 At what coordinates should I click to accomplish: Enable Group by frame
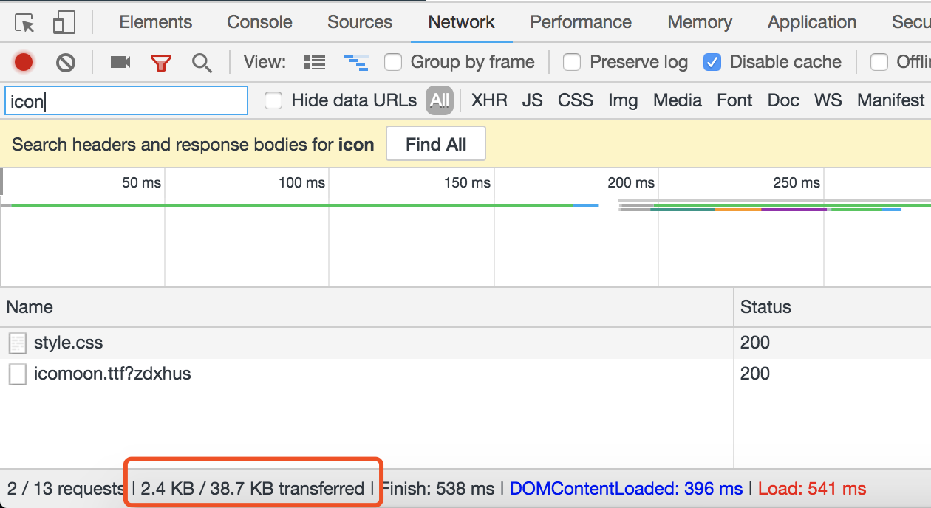(x=392, y=62)
